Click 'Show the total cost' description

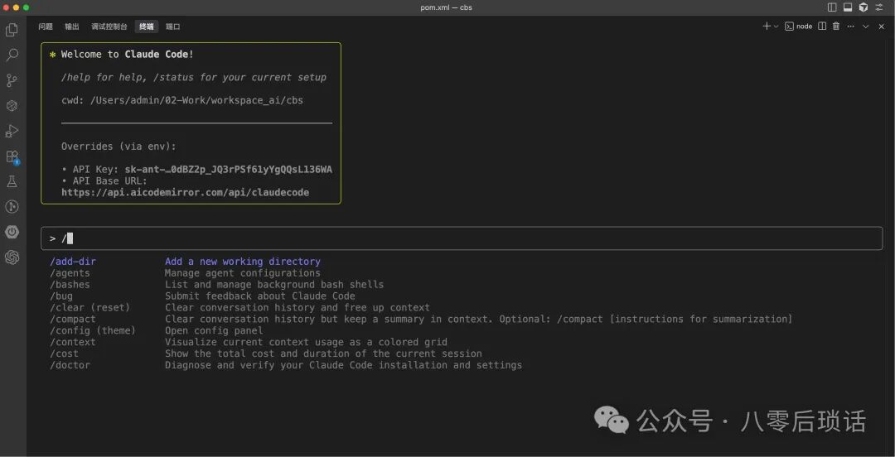324,354
